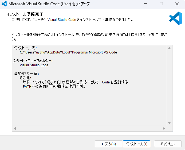The image size is (185, 150).
Task: Go back with the 戻る(B) button
Action: 108,144
